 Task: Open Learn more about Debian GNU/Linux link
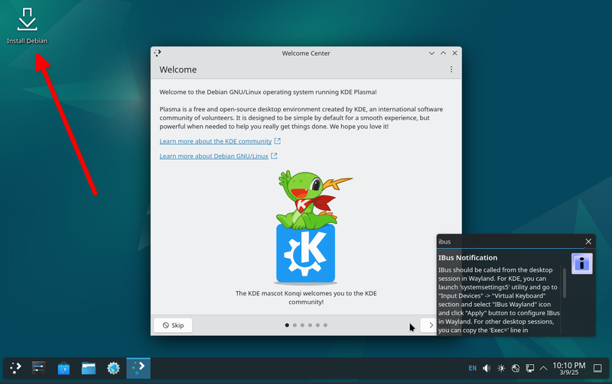click(x=214, y=157)
